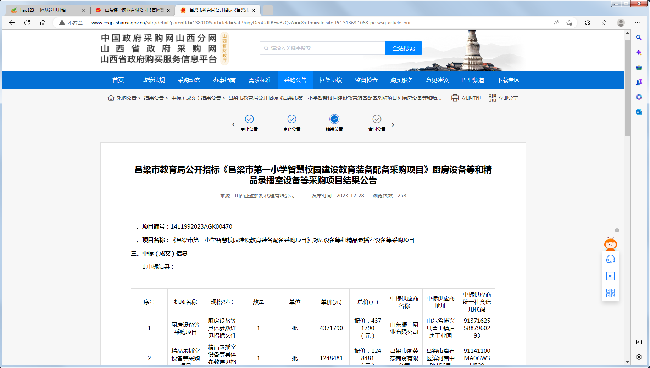Open a new browser tab

pyautogui.click(x=268, y=10)
